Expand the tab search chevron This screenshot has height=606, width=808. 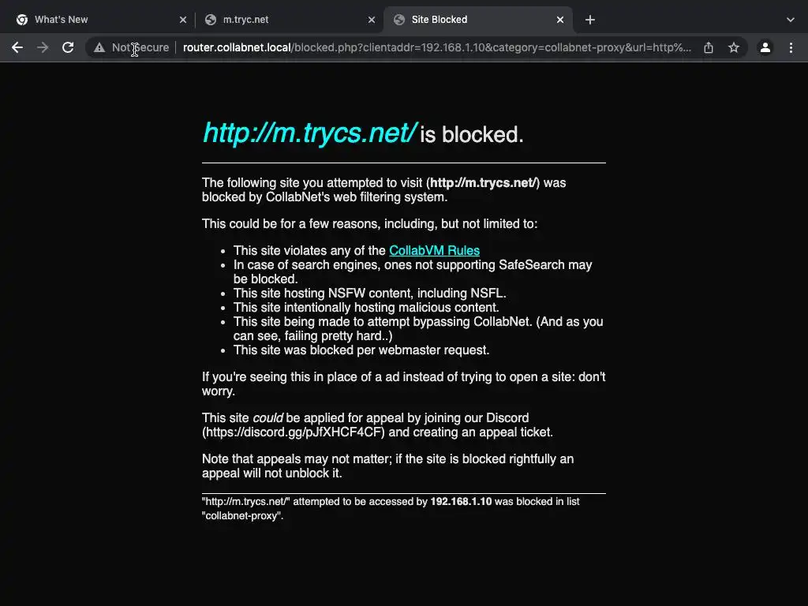pos(791,20)
